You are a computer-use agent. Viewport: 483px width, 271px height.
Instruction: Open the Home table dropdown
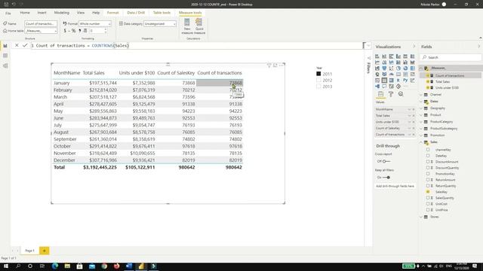point(41,31)
